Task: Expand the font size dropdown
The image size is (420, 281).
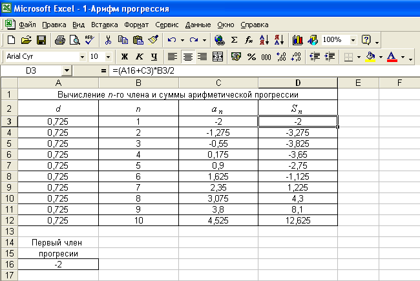Action: pyautogui.click(x=108, y=57)
